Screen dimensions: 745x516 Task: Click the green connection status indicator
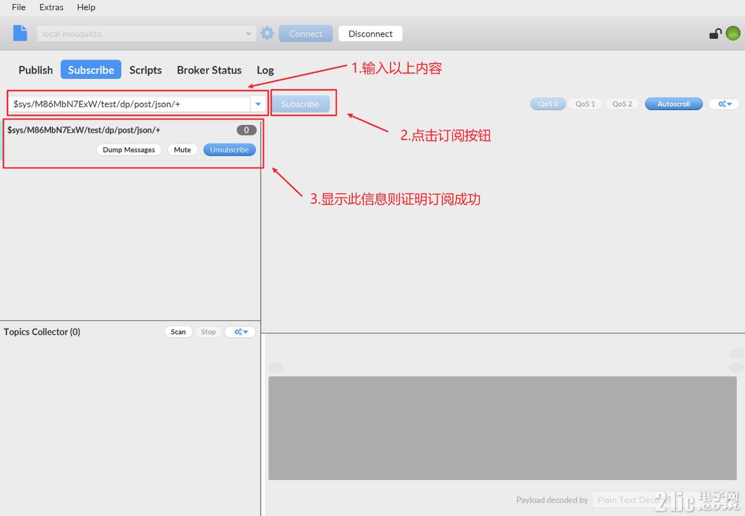[733, 34]
